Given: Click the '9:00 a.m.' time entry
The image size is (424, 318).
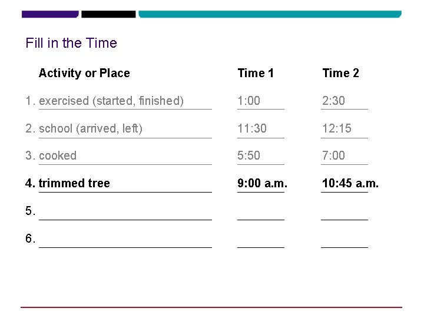Looking at the screenshot, I should click(x=262, y=183).
